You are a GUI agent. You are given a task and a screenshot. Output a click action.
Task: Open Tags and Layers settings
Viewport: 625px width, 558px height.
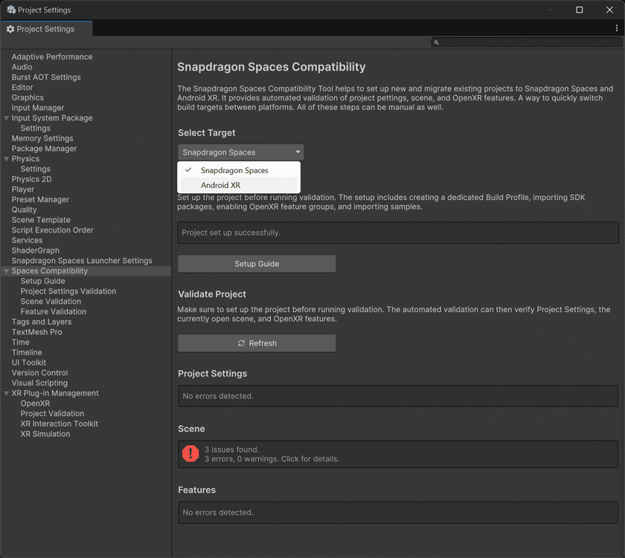point(42,322)
